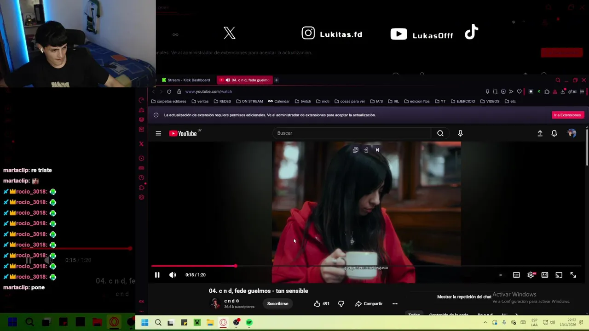
Task: Open more actions three-dot menu
Action: click(395, 303)
